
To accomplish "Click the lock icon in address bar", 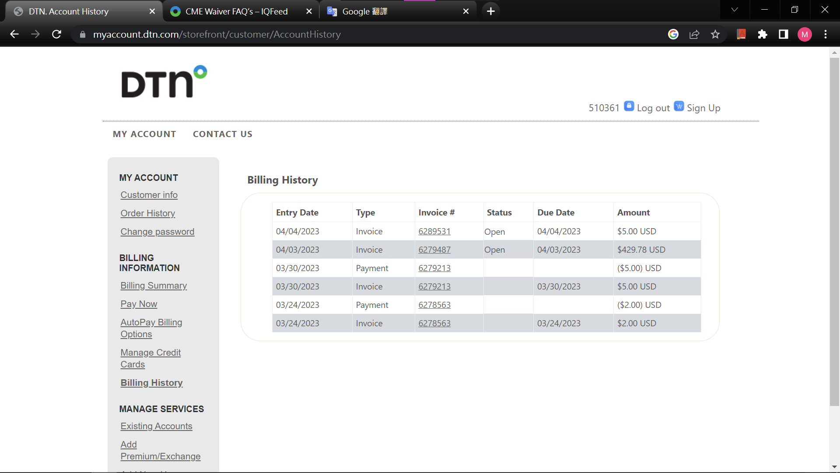I will click(x=83, y=34).
